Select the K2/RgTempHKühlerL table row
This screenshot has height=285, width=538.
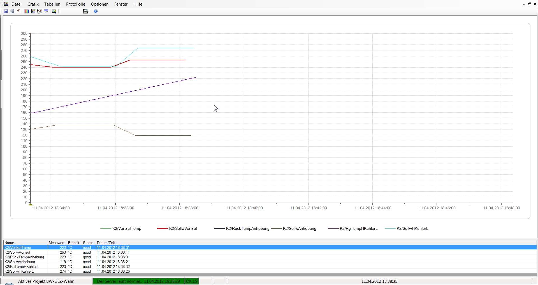coord(270,267)
